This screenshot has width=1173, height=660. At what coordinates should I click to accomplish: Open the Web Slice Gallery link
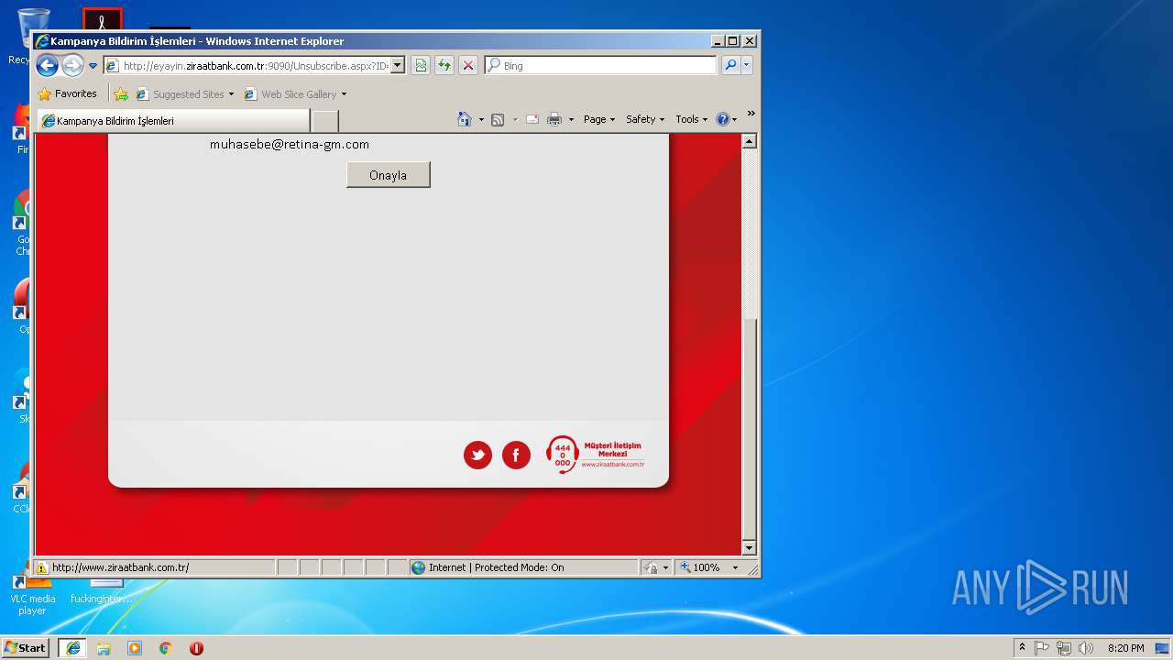295,93
